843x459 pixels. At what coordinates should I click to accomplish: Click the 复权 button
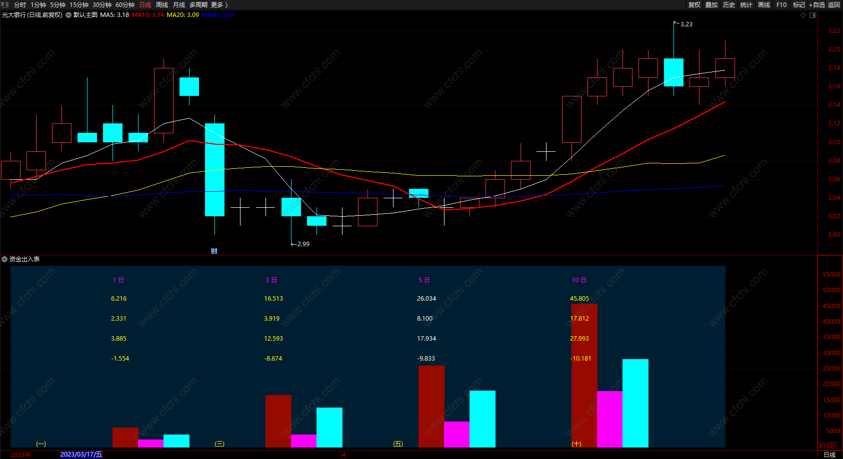[694, 4]
